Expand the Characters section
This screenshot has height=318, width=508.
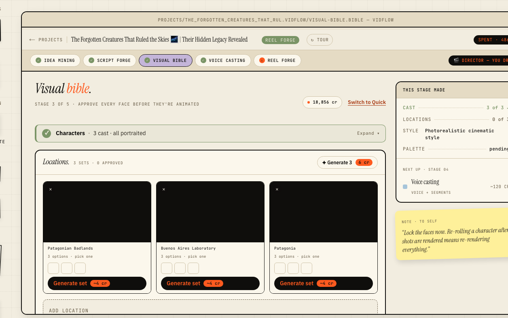pos(368,134)
